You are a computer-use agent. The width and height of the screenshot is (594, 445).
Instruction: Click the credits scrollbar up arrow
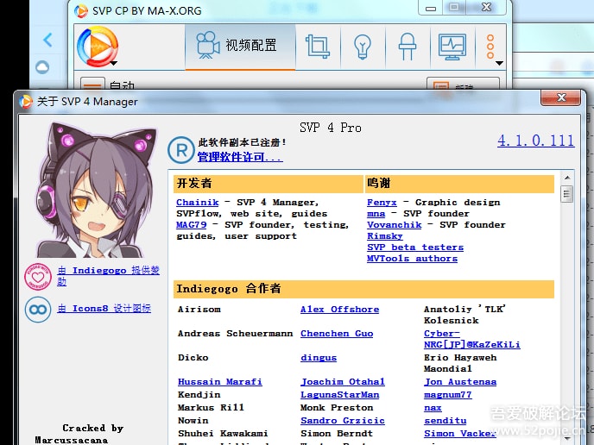pyautogui.click(x=567, y=178)
